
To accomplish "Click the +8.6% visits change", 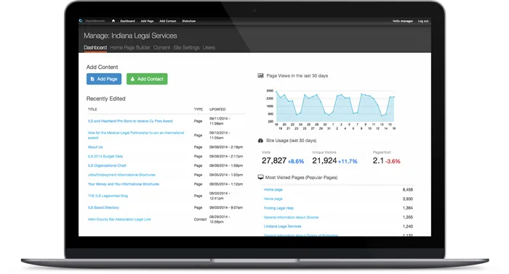I will 296,162.
